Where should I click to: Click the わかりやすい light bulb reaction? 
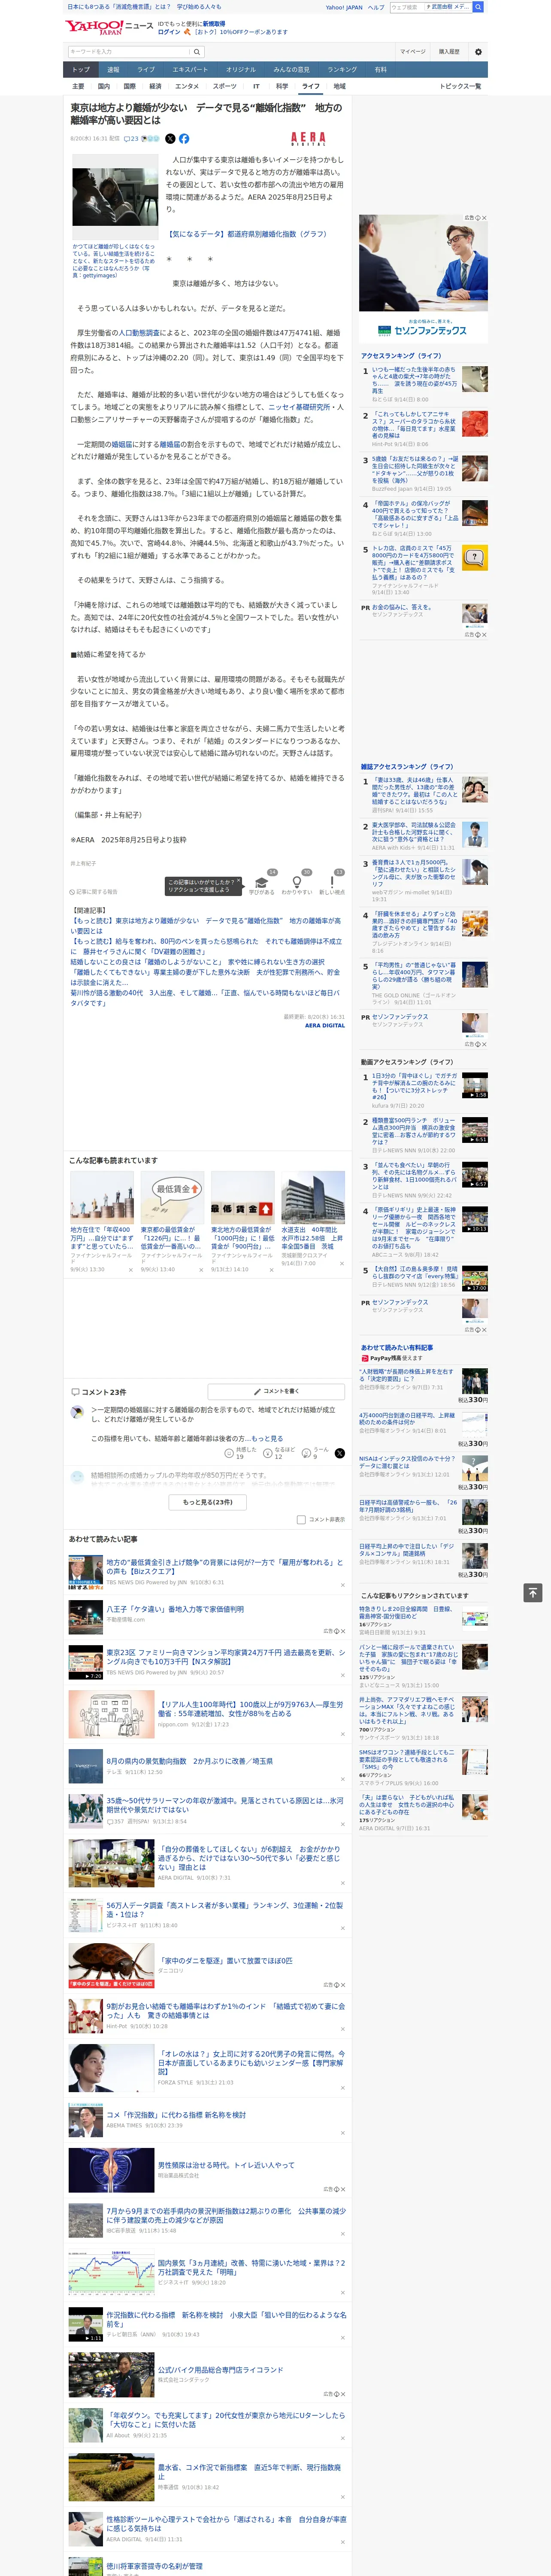pos(297,884)
